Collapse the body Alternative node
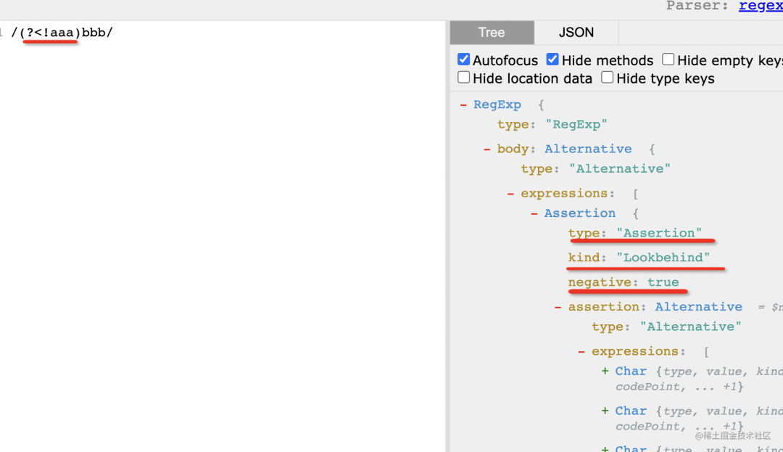The width and height of the screenshot is (783, 452). coord(487,149)
